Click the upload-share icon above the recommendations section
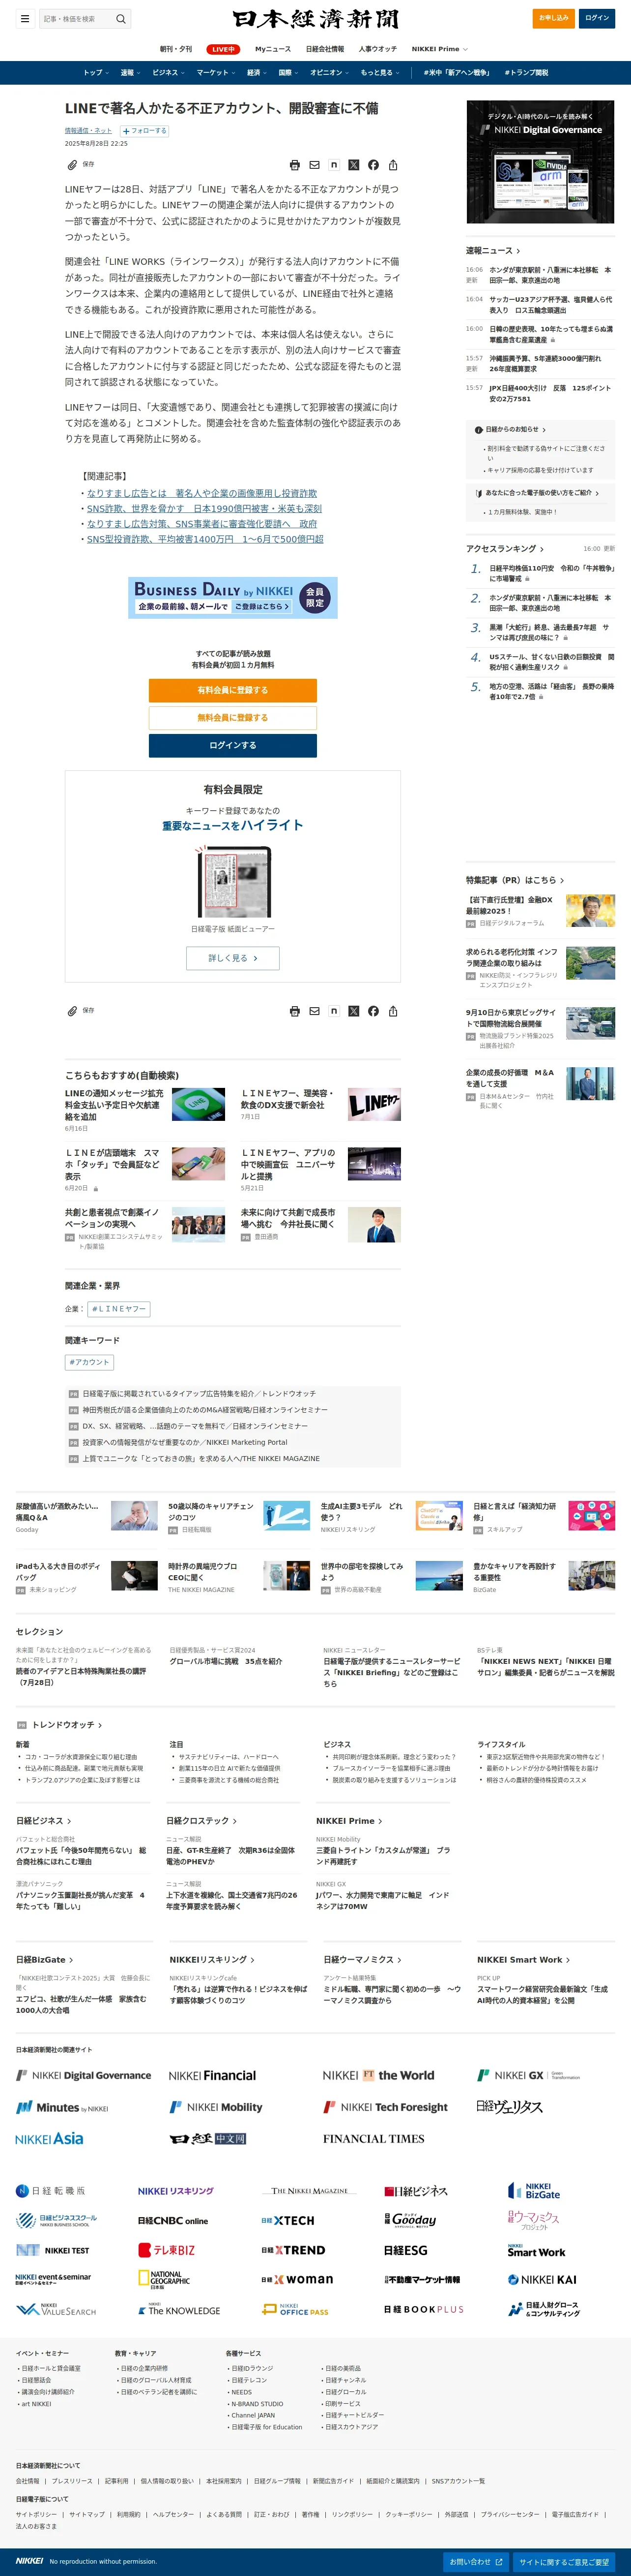 (393, 1011)
